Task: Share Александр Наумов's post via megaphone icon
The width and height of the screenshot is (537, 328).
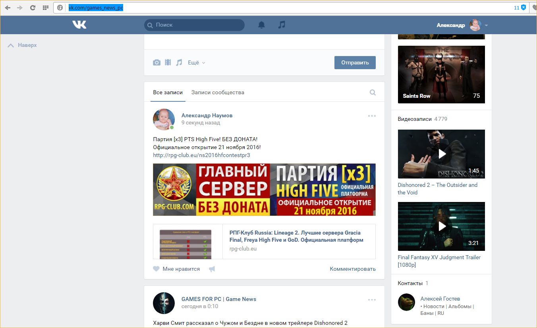Action: pyautogui.click(x=212, y=269)
